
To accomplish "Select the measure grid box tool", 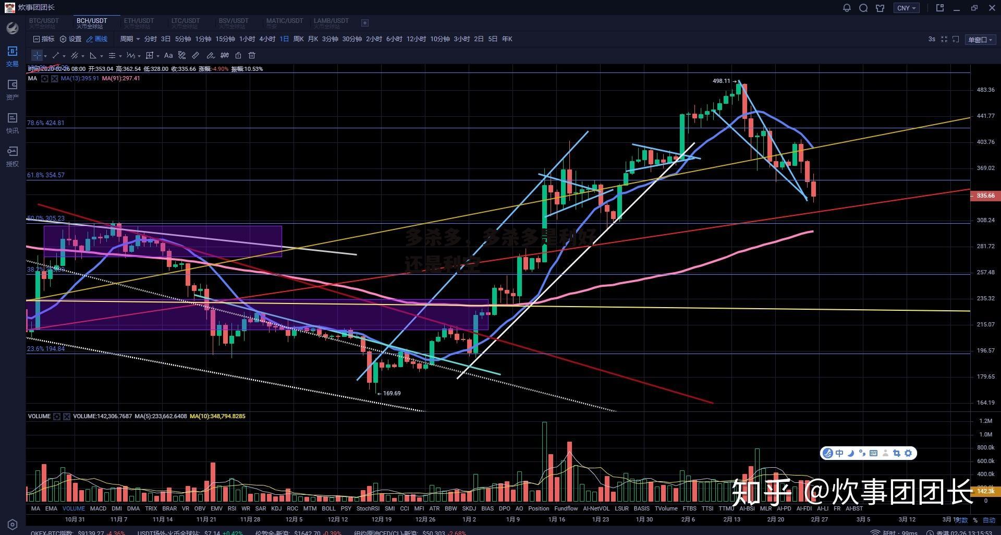I will 150,55.
